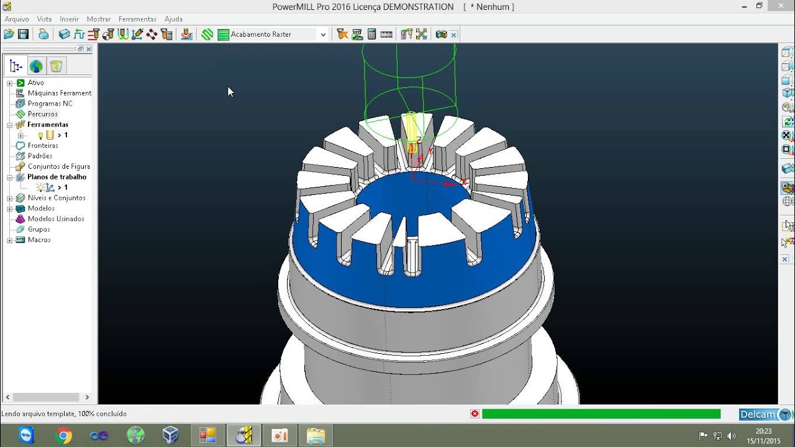Open project folder icon in toolbar
The image size is (795, 447).
click(x=9, y=34)
